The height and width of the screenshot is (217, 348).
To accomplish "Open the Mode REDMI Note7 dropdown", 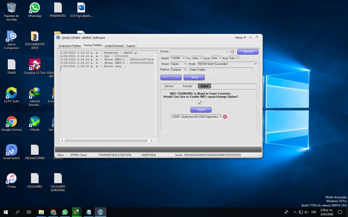I will (x=227, y=64).
